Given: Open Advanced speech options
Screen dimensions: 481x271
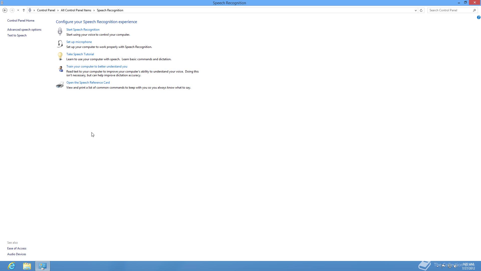Looking at the screenshot, I should [x=24, y=30].
